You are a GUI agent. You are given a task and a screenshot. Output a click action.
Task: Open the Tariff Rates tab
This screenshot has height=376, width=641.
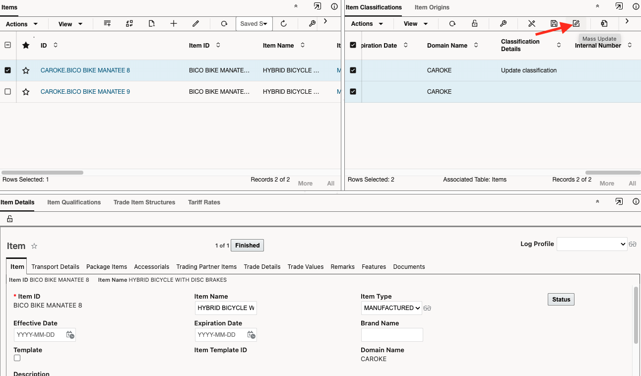pos(204,202)
